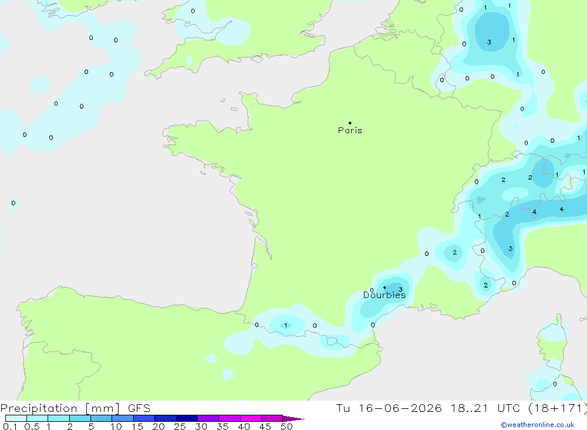Viewport: 587px width, 430px height.
Task: Select the 5–10 mm legend swatch
Action: tap(102, 418)
